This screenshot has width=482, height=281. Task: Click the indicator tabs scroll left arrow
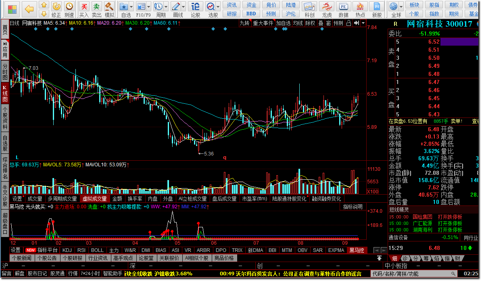(377, 250)
